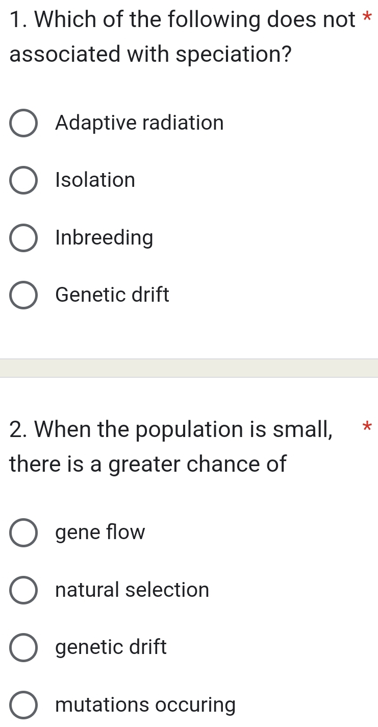Viewport: 378px width, 727px height.
Task: Choose Inbreeding as the answer
Action: (x=23, y=238)
